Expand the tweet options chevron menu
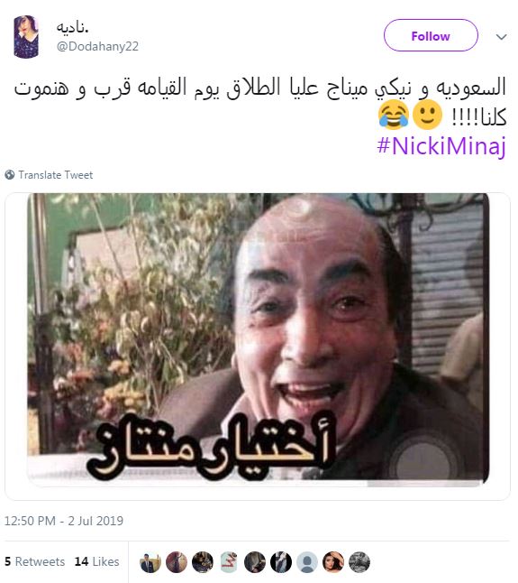This screenshot has width=518, height=583. coord(501,36)
